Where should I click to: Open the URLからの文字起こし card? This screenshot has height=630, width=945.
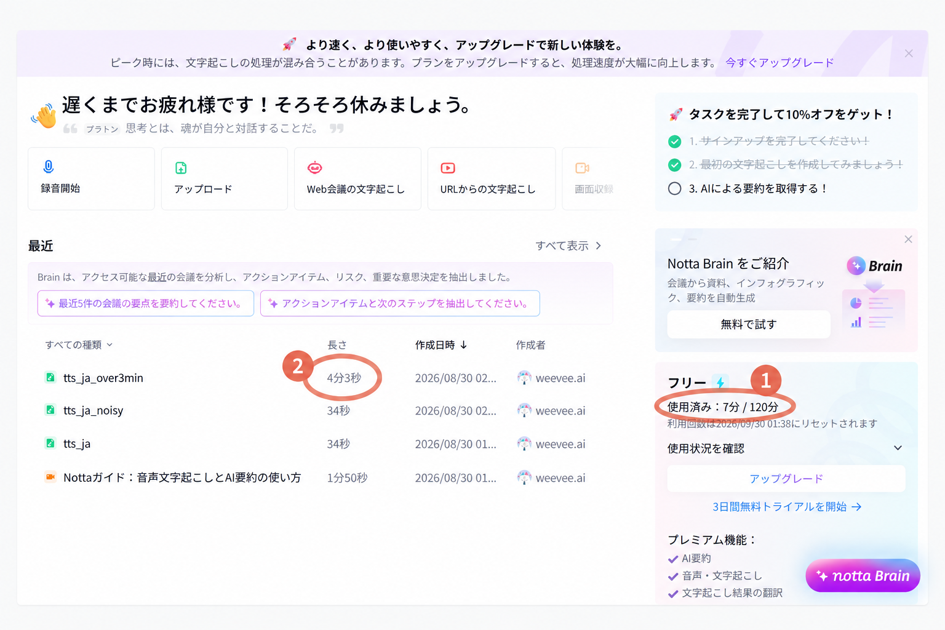[x=492, y=178]
